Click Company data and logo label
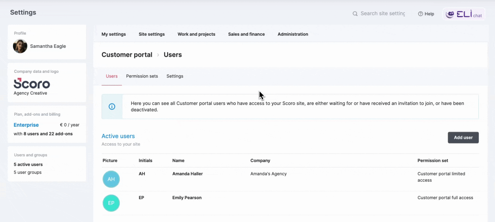495x222 pixels. pyautogui.click(x=36, y=71)
